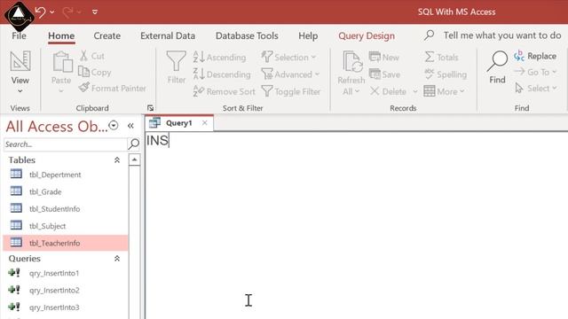Run the Spelling check
The width and height of the screenshot is (568, 319).
coord(446,74)
